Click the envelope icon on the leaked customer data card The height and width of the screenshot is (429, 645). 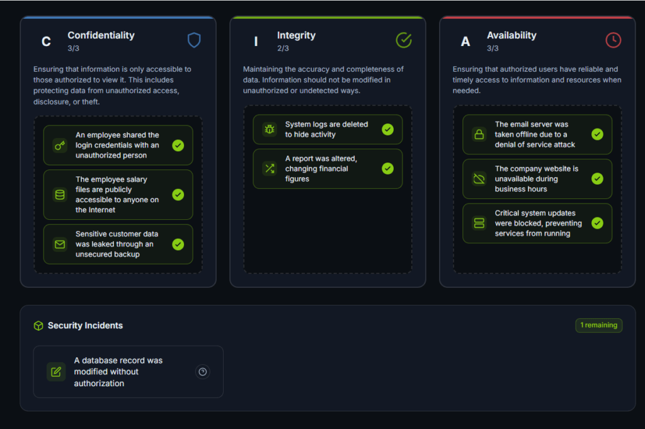point(60,244)
